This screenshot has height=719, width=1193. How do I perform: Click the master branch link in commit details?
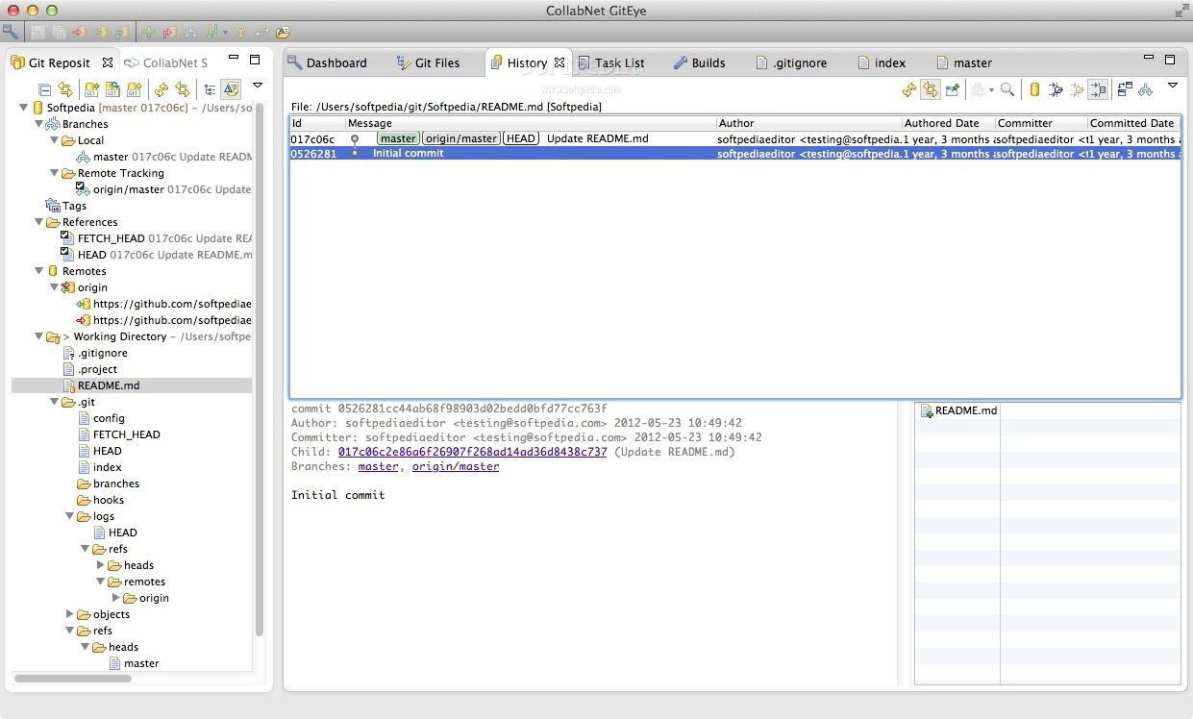tap(378, 466)
